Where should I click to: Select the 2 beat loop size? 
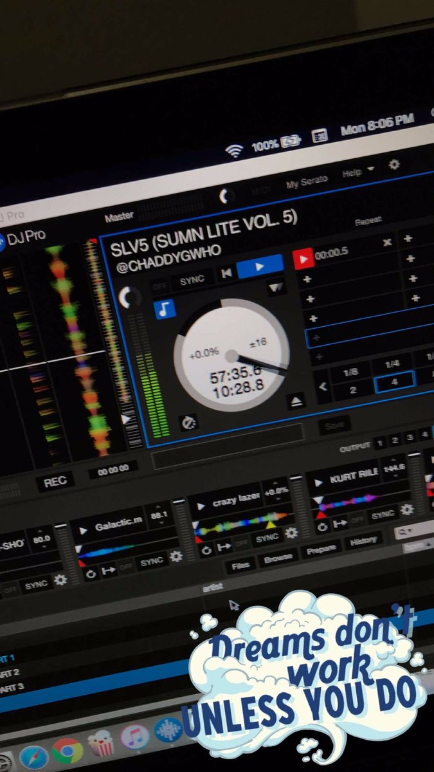coord(352,390)
